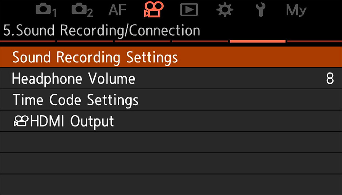
Task: Open the Camera 1 shooting menu tab
Action: tap(45, 10)
